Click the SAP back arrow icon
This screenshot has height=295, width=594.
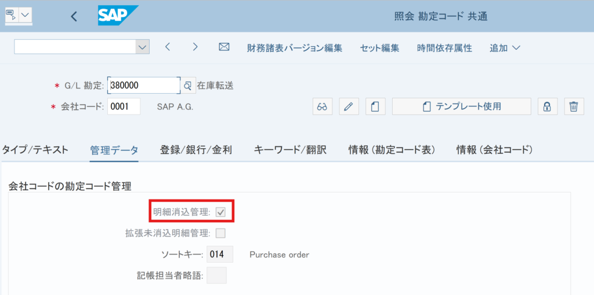click(74, 16)
